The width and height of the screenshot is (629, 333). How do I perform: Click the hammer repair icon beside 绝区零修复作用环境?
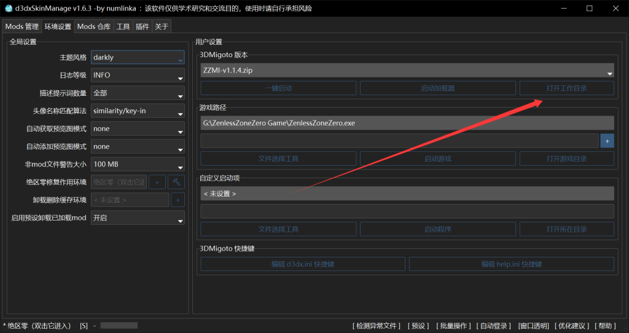[176, 182]
